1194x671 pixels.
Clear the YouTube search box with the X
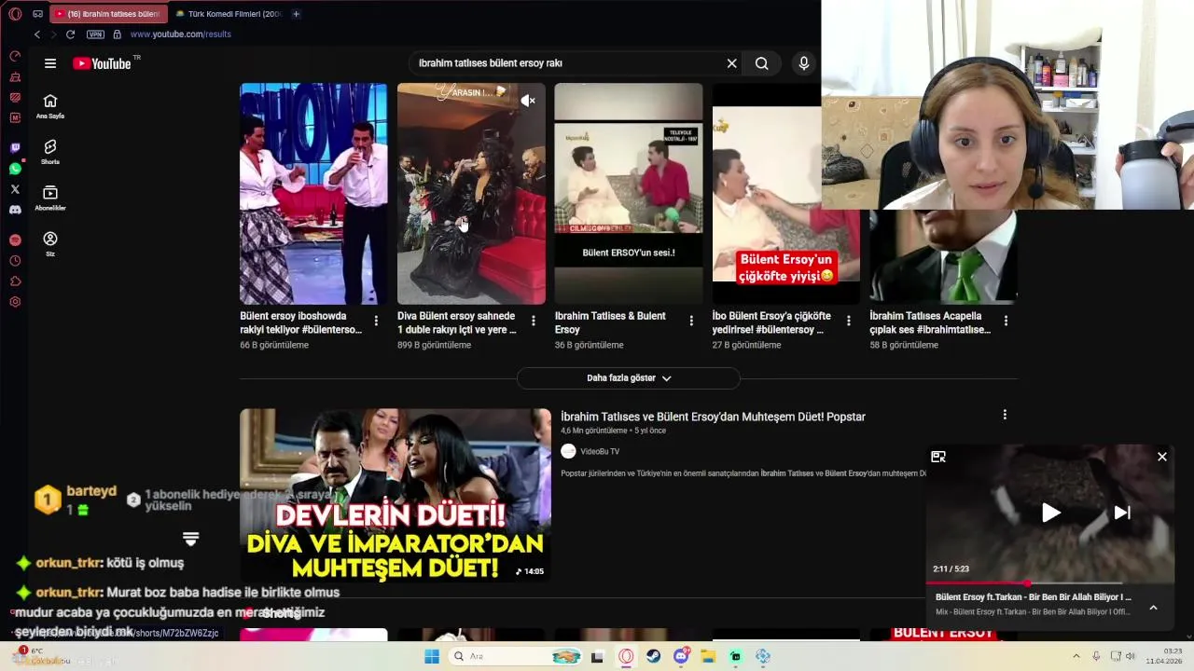731,63
